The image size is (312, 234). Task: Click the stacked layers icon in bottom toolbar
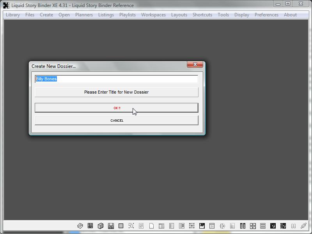pyautogui.click(x=80, y=226)
